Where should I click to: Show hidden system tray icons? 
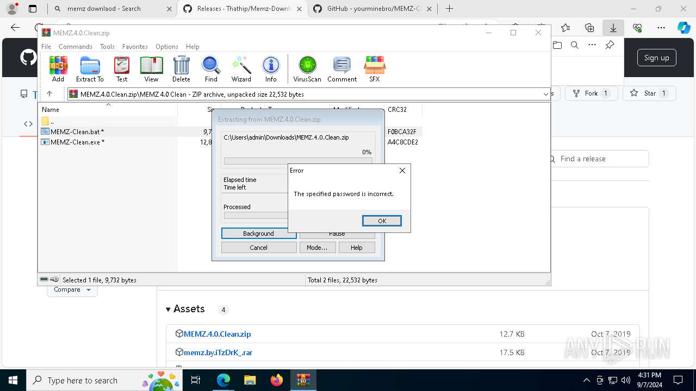(586, 380)
